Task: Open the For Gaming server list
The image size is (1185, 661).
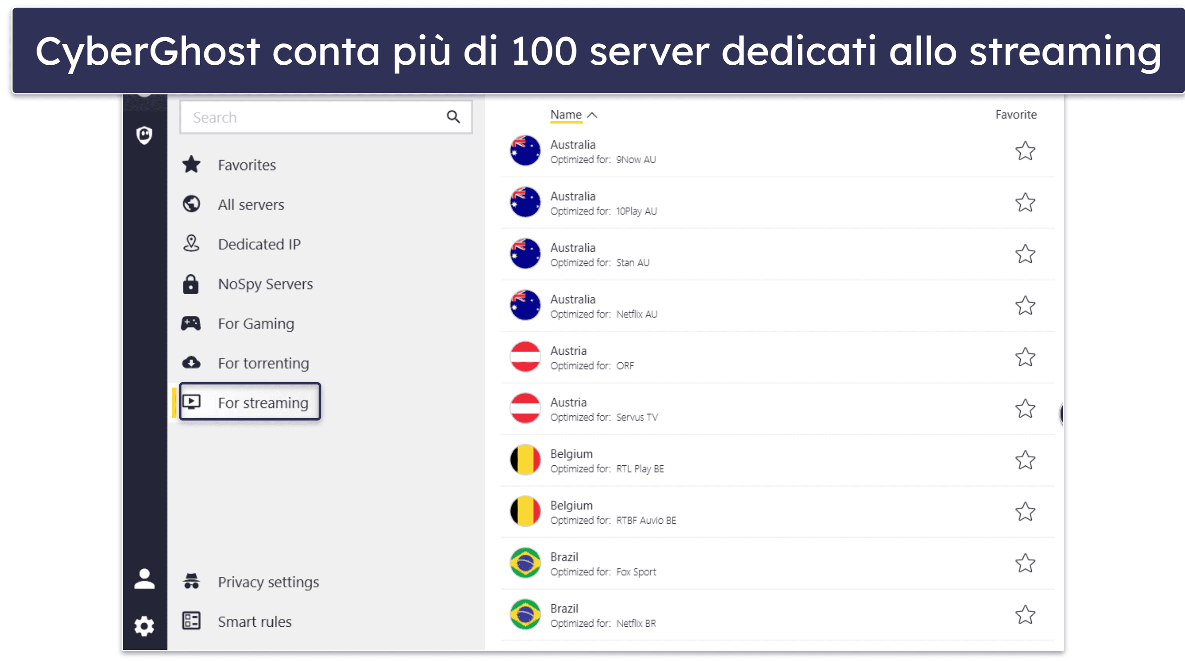Action: pyautogui.click(x=256, y=324)
